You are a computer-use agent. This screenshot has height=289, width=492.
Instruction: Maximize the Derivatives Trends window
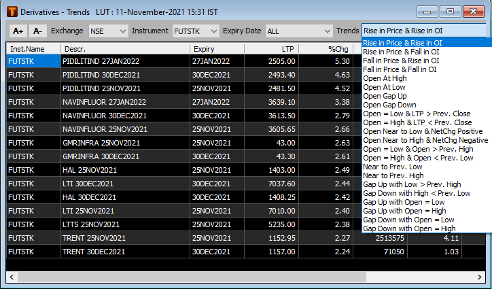450,12
